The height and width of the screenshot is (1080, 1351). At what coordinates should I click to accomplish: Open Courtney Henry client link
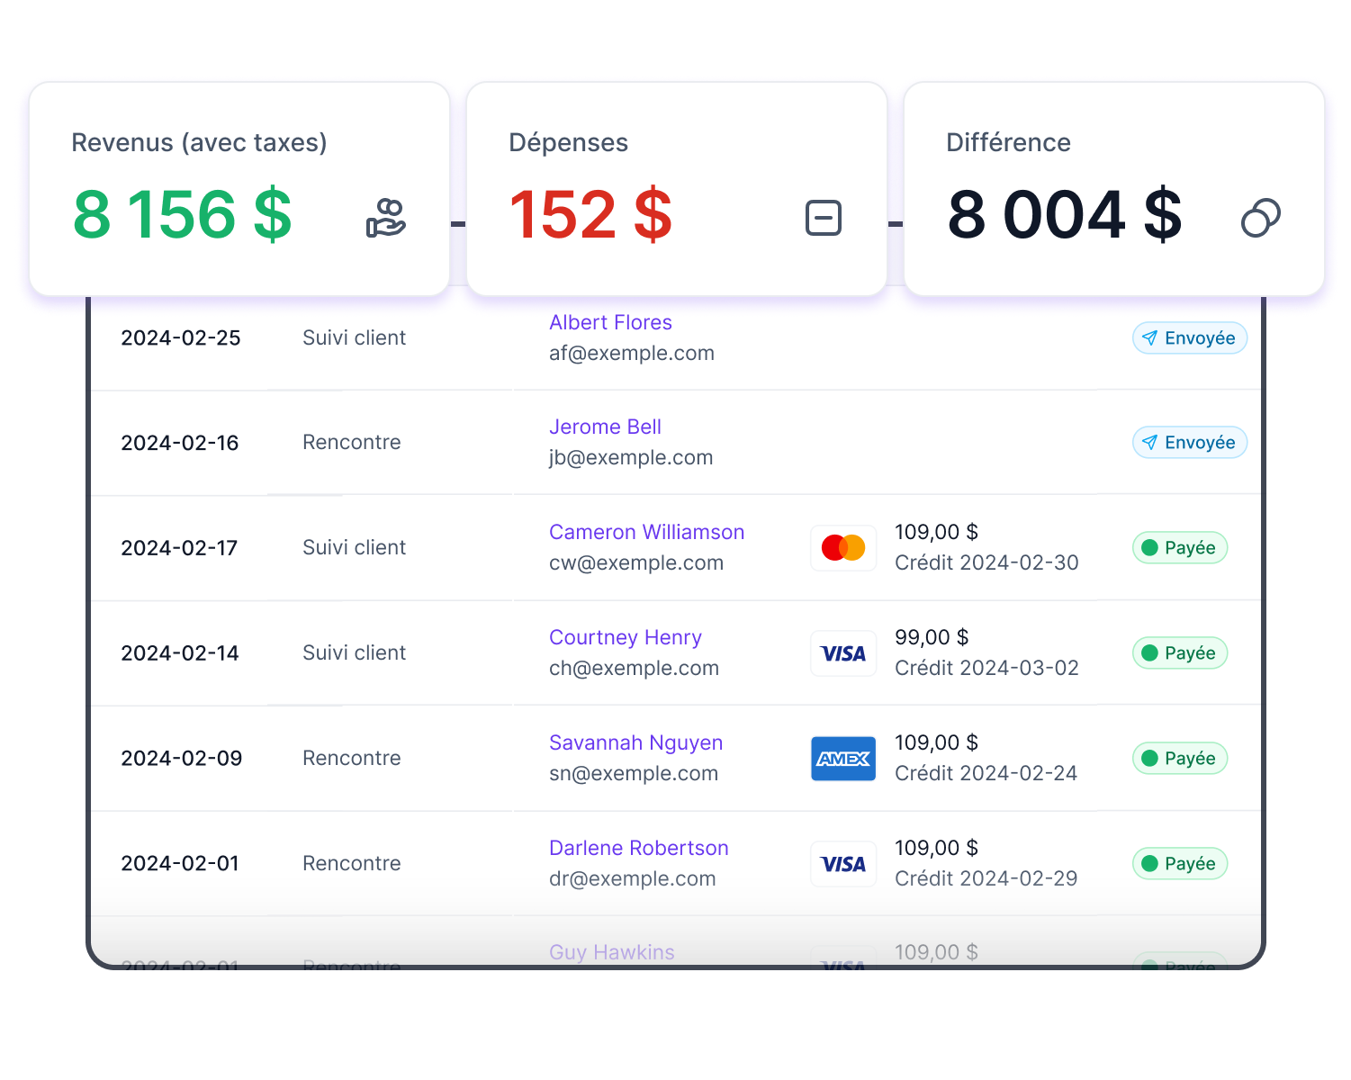(x=625, y=637)
